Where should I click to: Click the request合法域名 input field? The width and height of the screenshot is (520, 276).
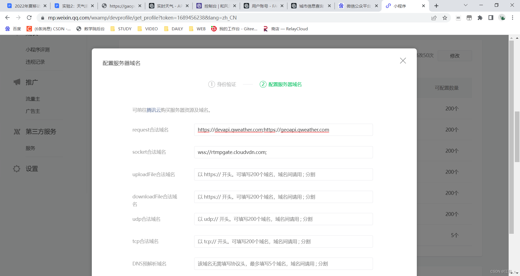tap(283, 130)
